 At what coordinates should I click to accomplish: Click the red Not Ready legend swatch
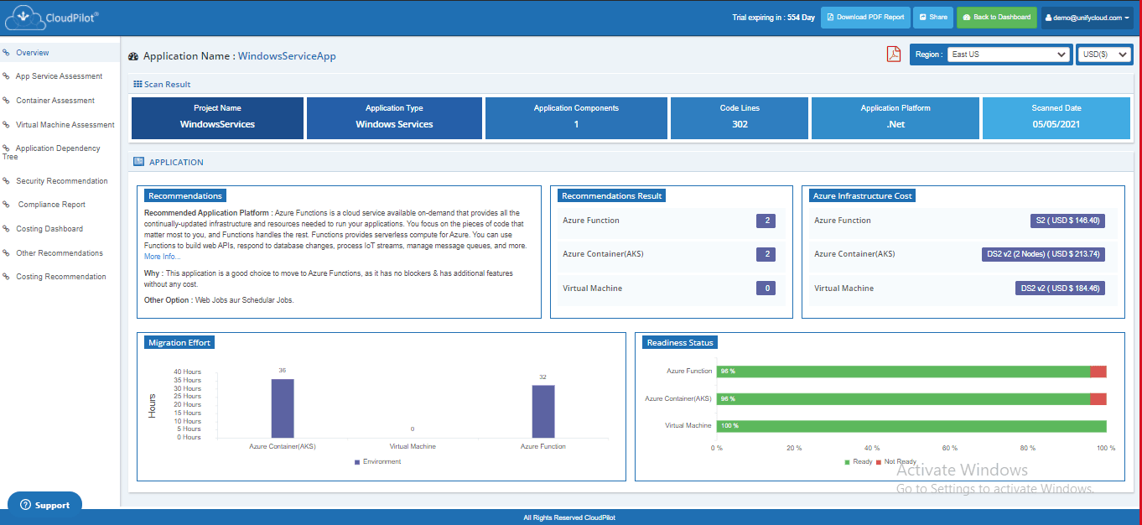(x=879, y=462)
